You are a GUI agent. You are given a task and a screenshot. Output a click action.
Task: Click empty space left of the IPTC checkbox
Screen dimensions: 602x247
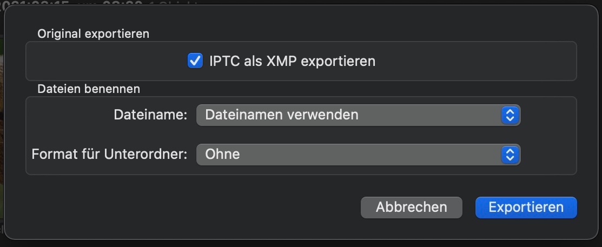pyautogui.click(x=108, y=61)
